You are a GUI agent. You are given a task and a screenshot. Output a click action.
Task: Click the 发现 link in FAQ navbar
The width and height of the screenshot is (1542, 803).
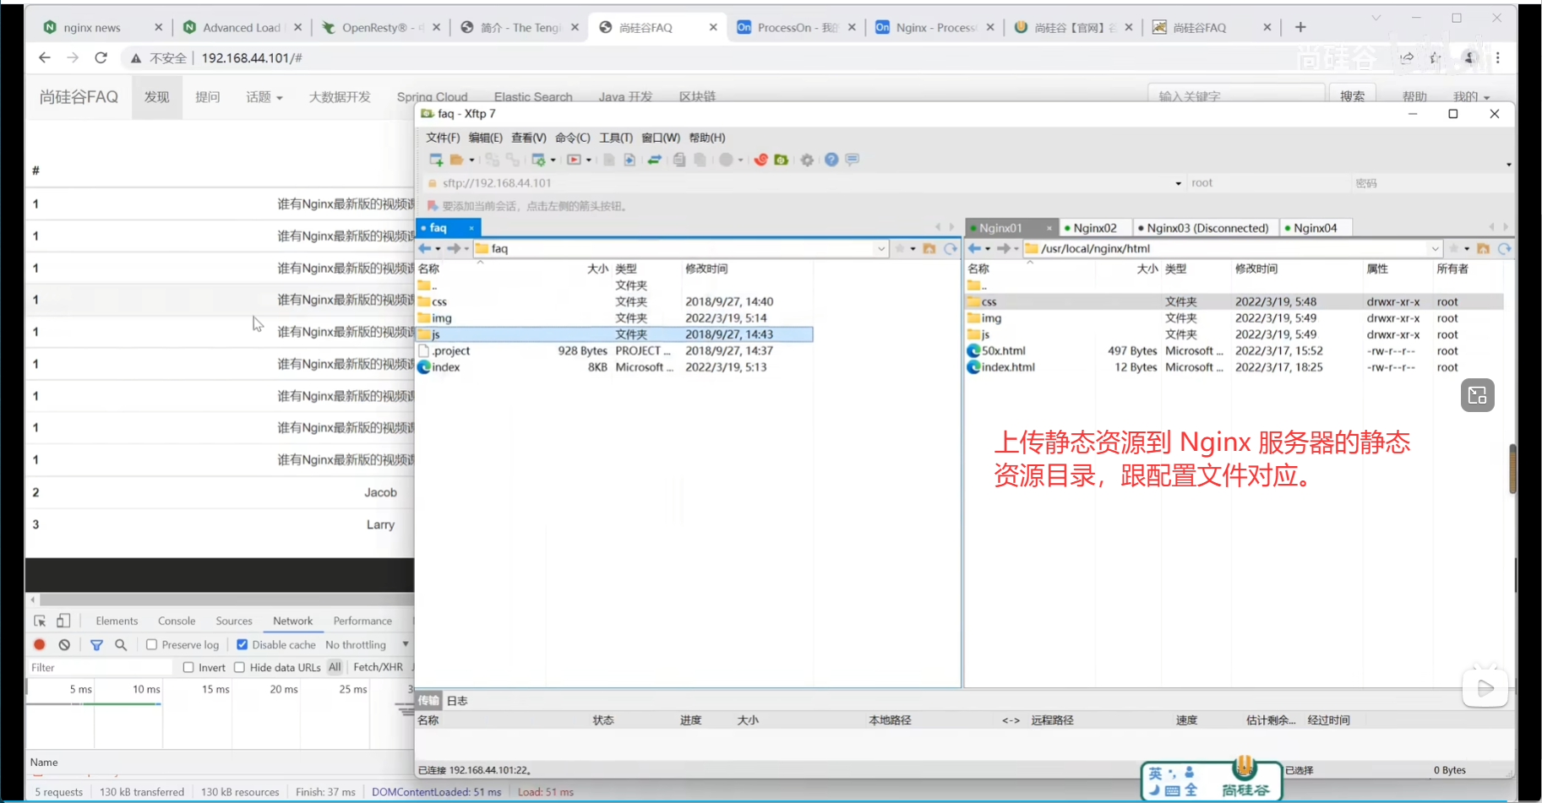point(157,97)
